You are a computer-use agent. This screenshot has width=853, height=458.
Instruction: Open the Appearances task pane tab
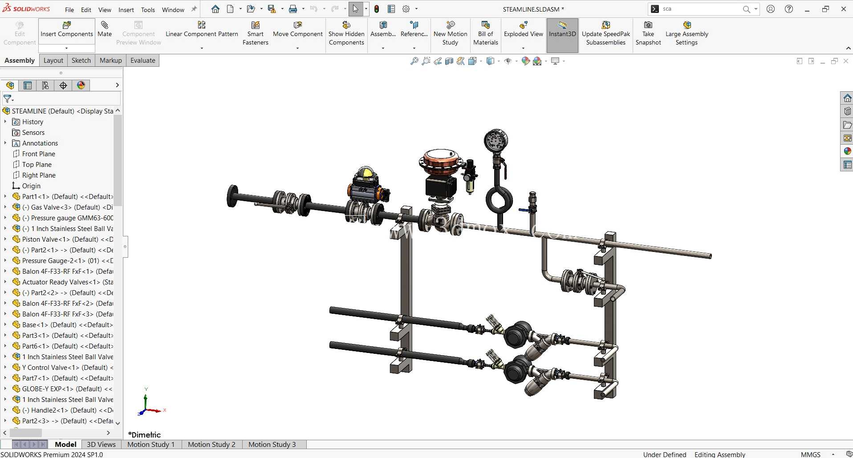pyautogui.click(x=847, y=151)
